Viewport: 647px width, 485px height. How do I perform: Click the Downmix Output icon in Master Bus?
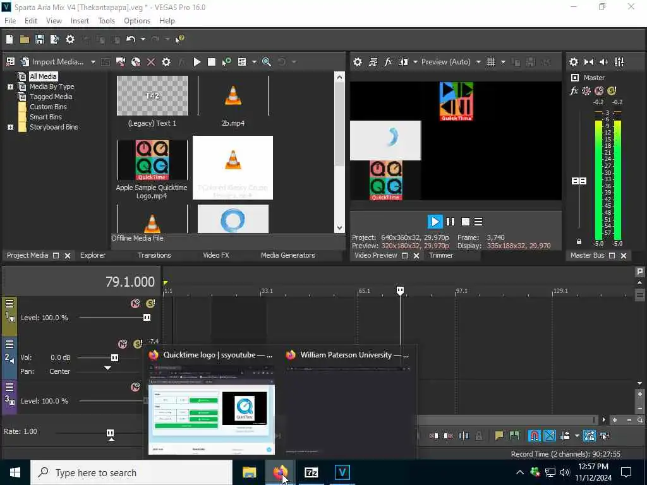(x=589, y=62)
